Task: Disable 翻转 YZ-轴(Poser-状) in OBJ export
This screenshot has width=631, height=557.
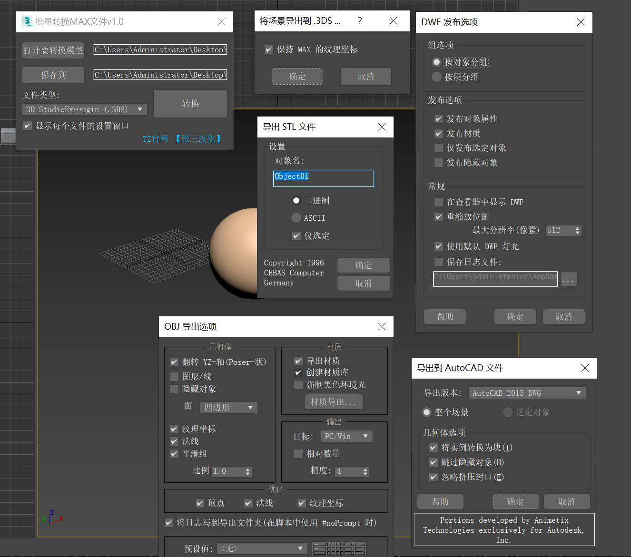Action: click(x=174, y=362)
